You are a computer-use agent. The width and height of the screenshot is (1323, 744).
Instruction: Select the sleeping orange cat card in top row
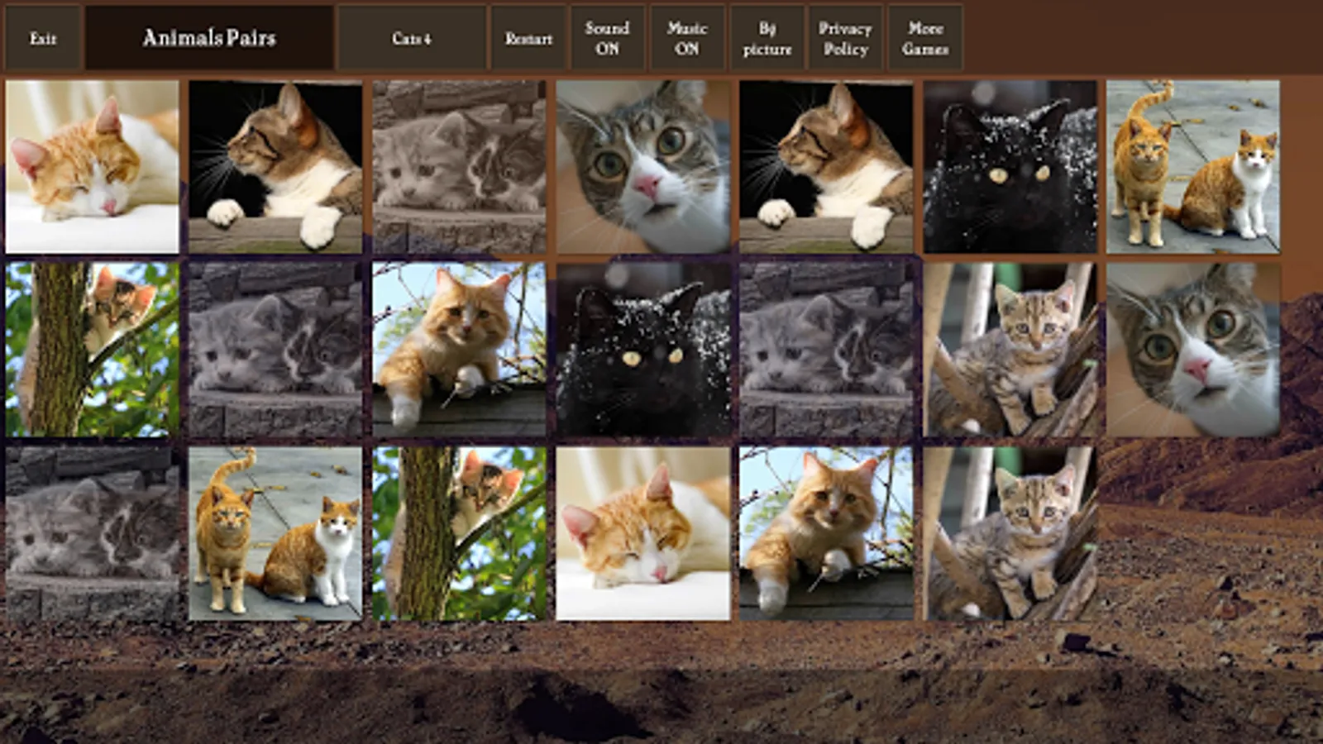click(92, 166)
